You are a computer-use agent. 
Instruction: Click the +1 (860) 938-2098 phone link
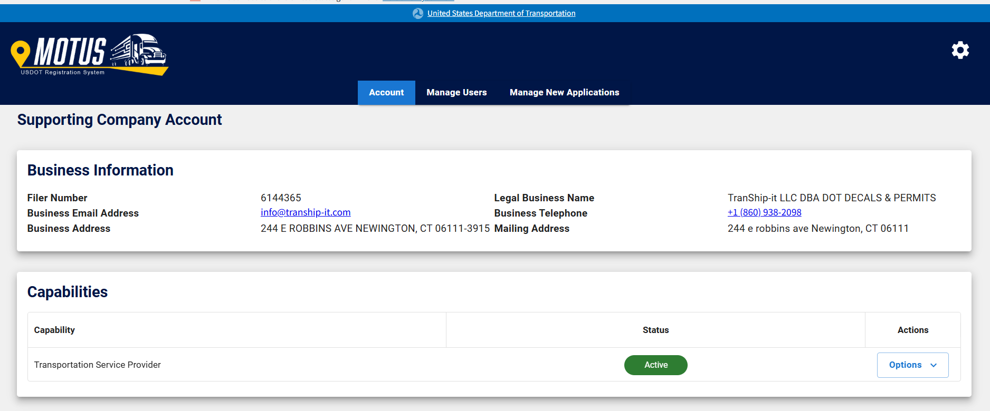tap(764, 212)
